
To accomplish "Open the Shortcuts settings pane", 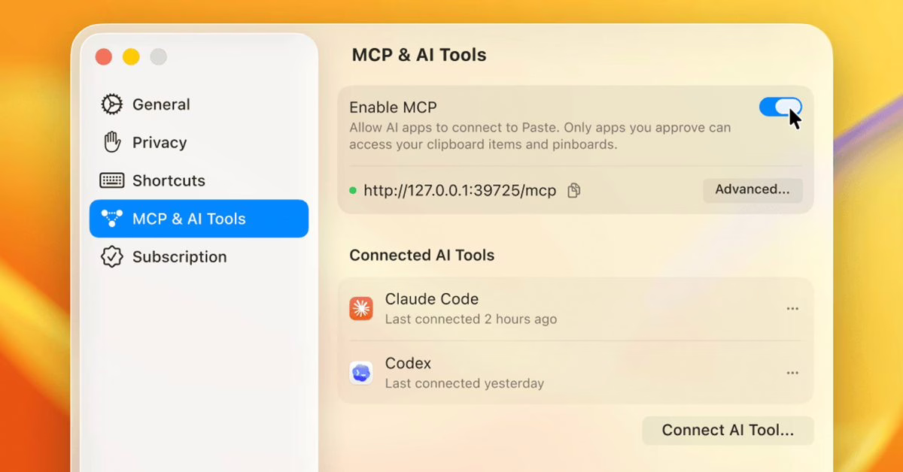I will (199, 180).
